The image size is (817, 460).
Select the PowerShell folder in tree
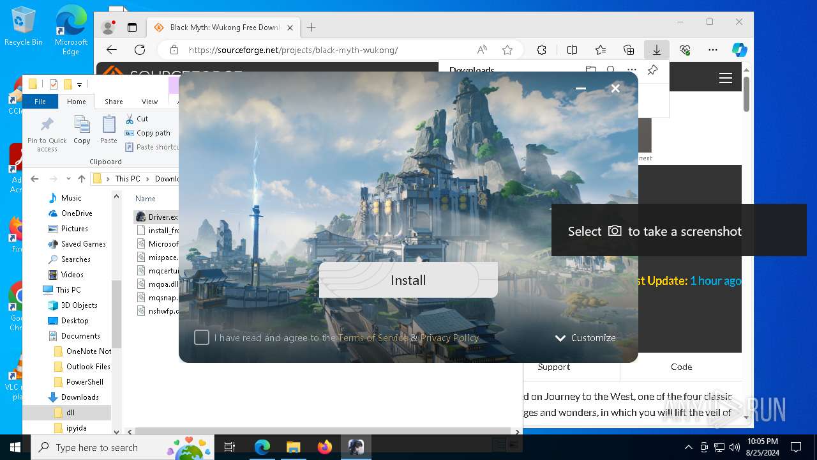point(84,382)
